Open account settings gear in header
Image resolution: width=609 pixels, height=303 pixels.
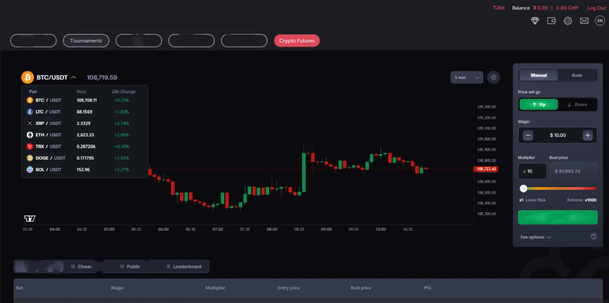click(568, 21)
